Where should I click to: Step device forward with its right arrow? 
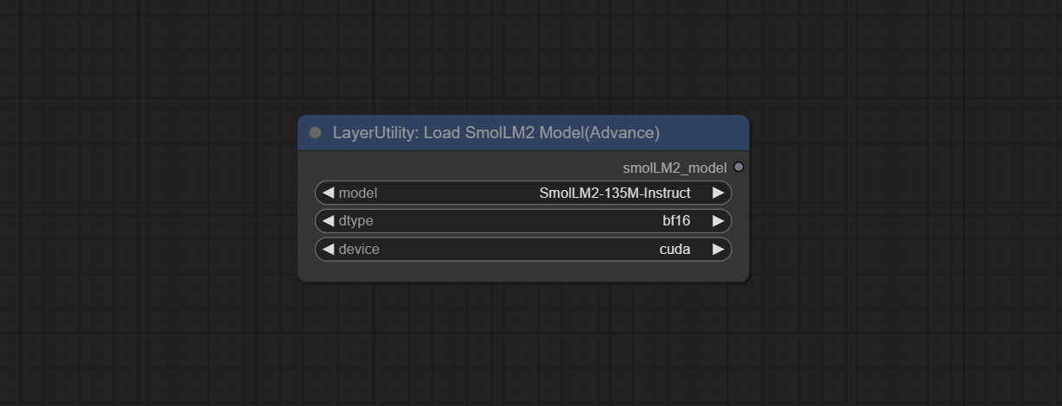click(x=718, y=250)
